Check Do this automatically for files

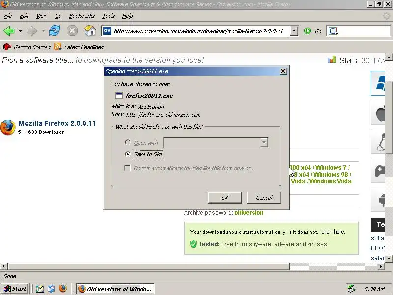coord(127,168)
